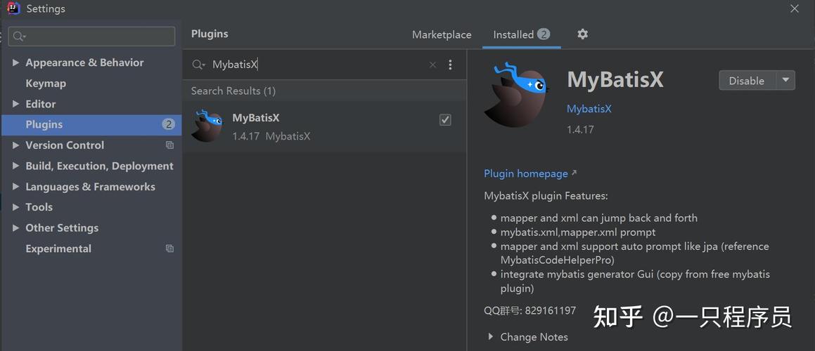Clear the MybatisX plugin search text
This screenshot has height=351, width=815.
tap(432, 65)
